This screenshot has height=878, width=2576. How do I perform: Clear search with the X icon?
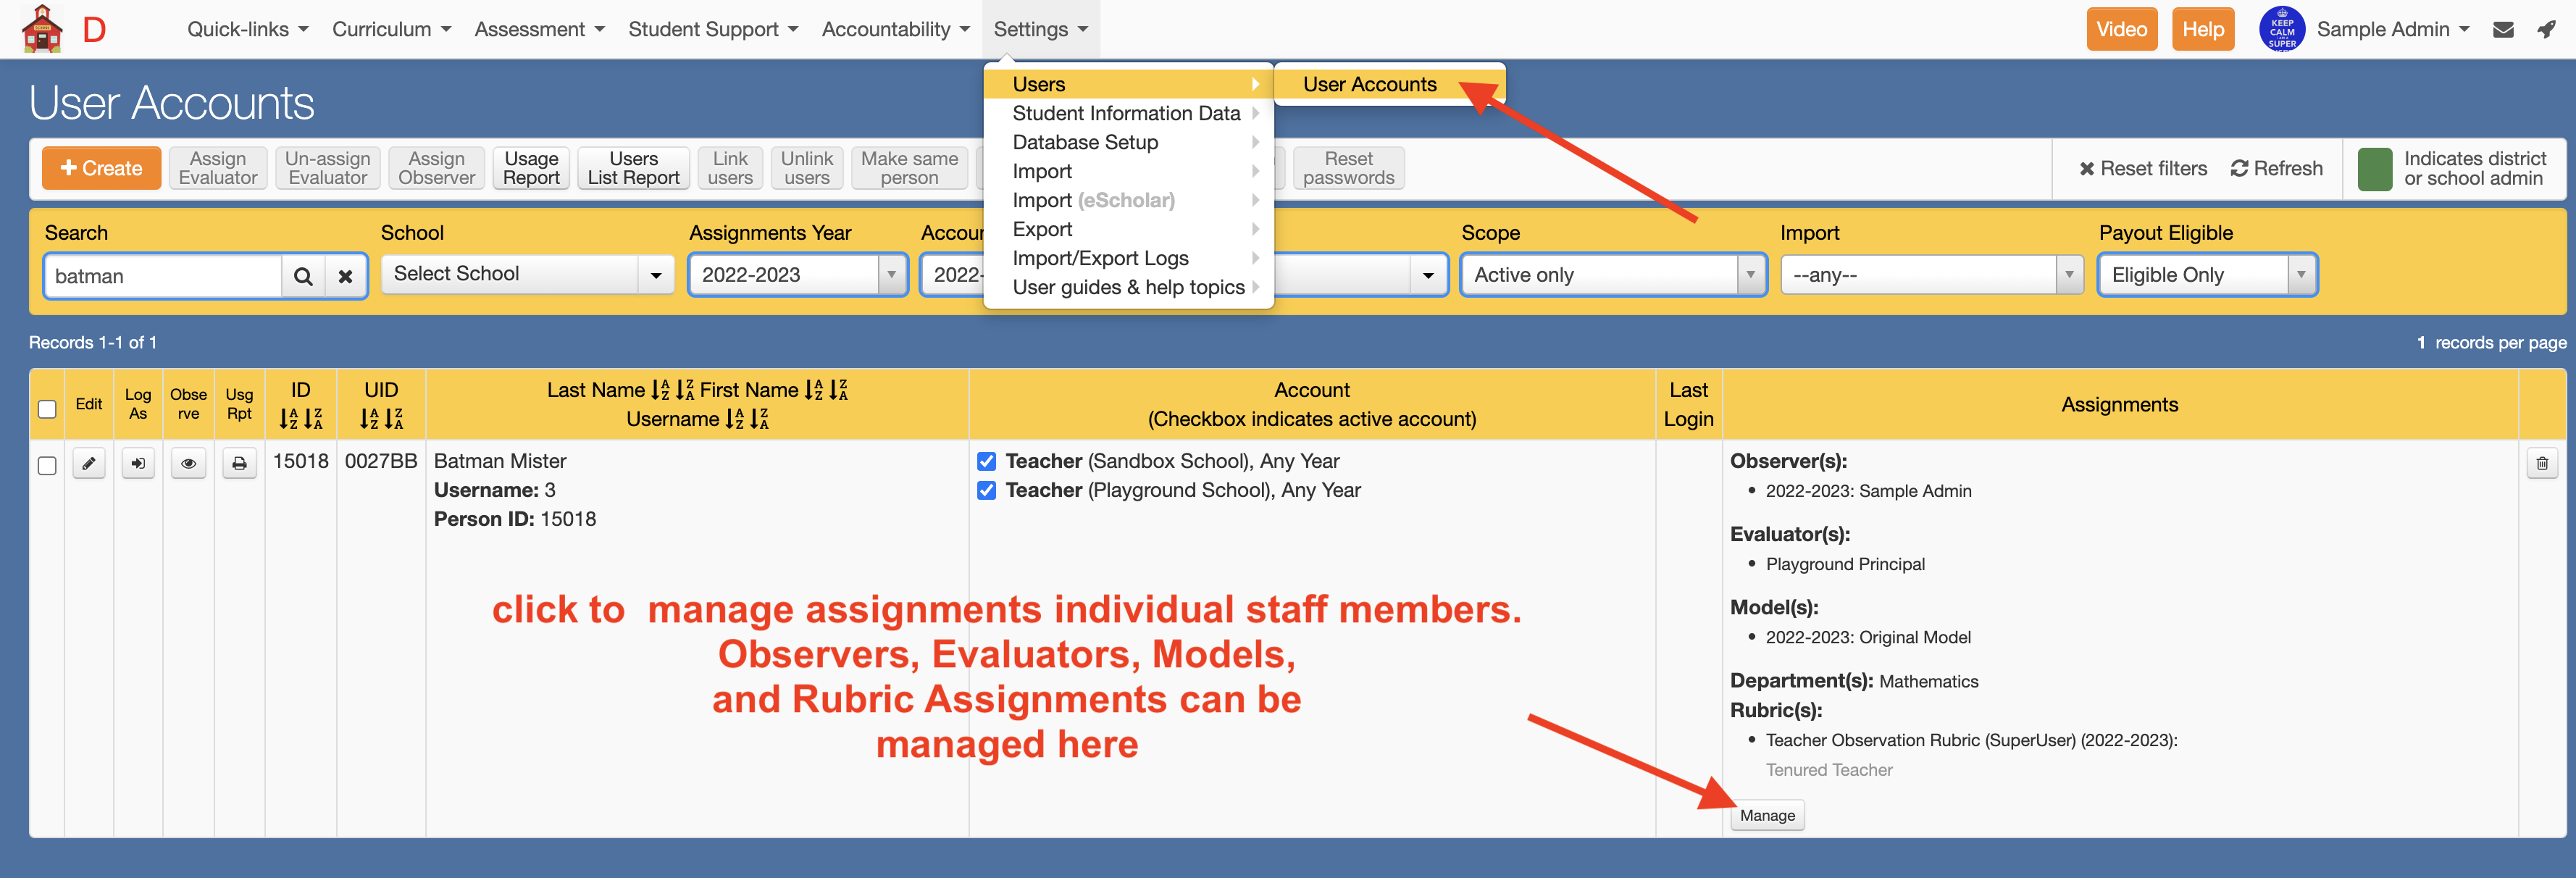click(345, 276)
